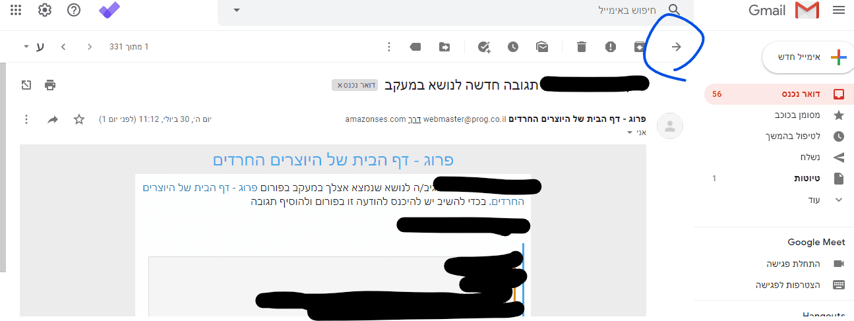Archive this email using toolbar icon
Screen dimensions: 854x321
(639, 47)
